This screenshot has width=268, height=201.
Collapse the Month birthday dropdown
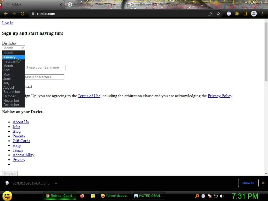[x=14, y=48]
